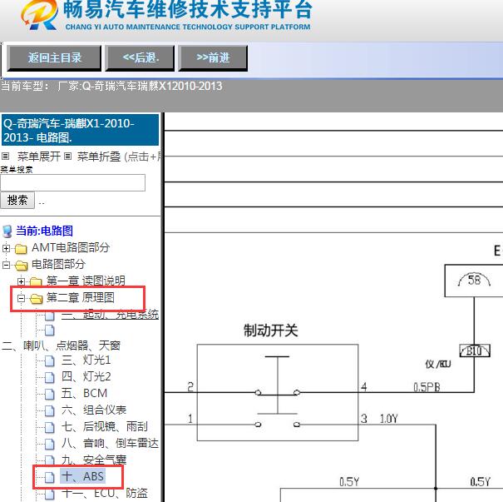Click the 仪/ECU label in diagram
503x502 pixels.
[438, 364]
